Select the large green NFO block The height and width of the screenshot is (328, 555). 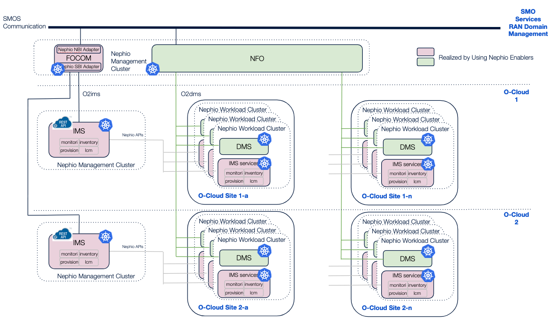coord(257,59)
